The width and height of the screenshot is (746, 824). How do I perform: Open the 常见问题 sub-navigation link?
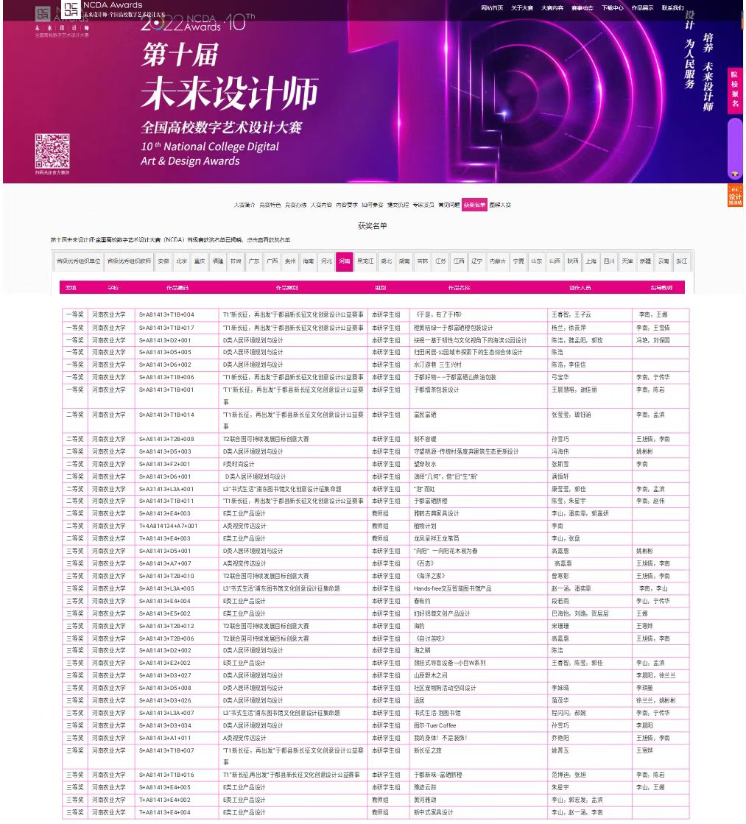click(x=448, y=205)
